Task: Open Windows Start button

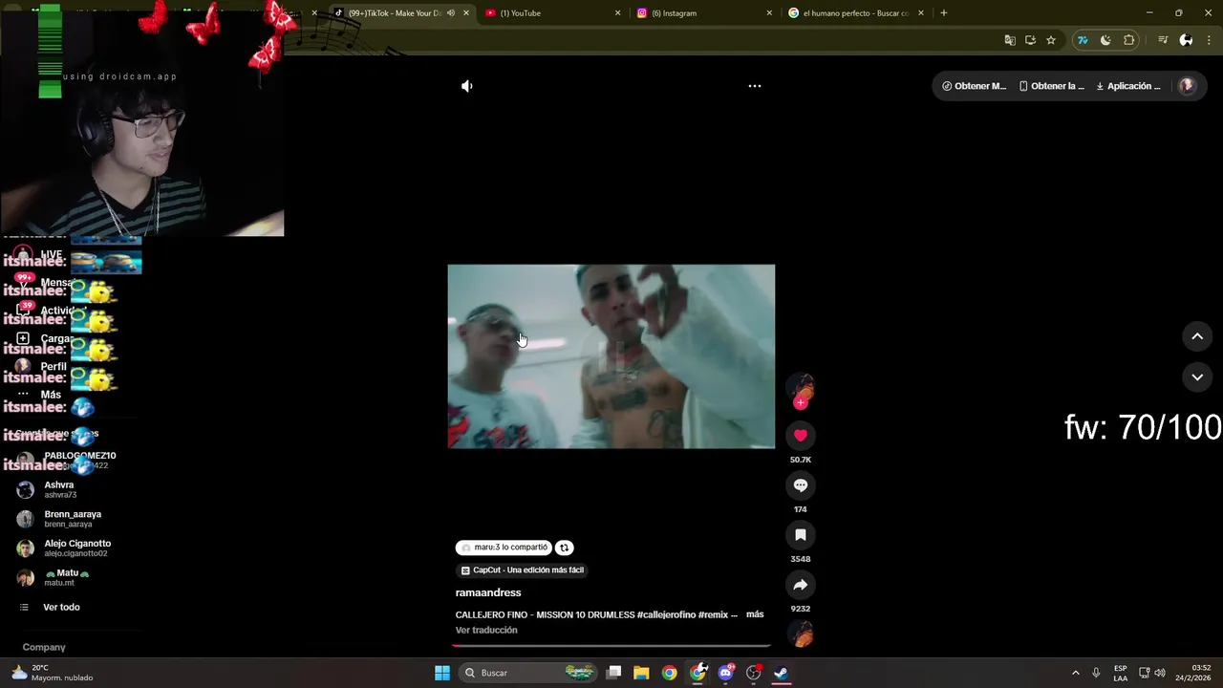Action: [442, 673]
